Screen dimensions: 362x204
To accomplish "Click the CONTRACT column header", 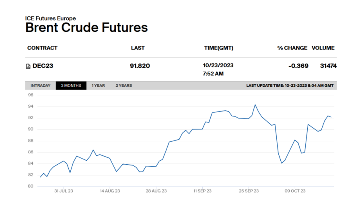I will click(42, 48).
